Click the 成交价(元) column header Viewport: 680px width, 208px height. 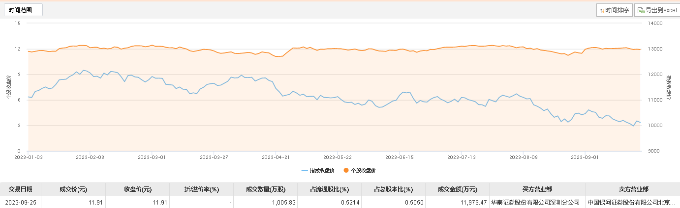73,189
